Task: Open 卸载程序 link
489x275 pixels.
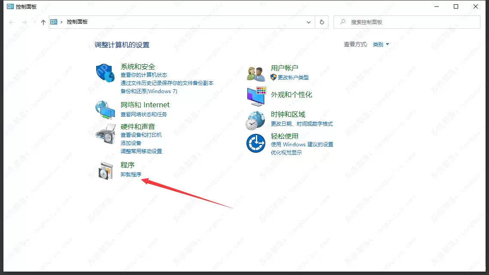Action: coord(131,175)
